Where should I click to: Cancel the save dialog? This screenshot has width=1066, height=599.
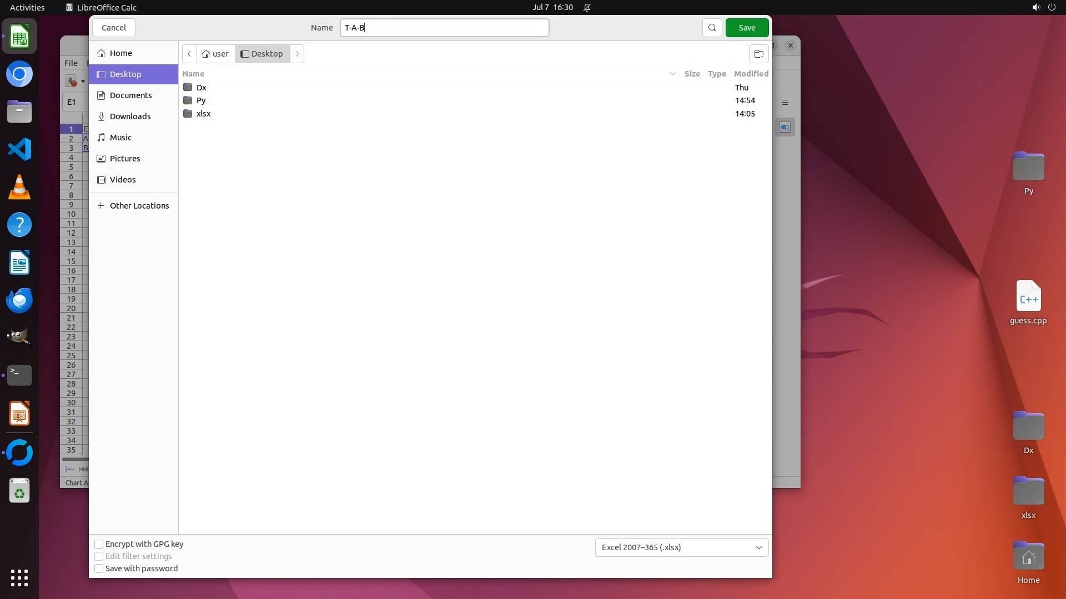tap(114, 28)
